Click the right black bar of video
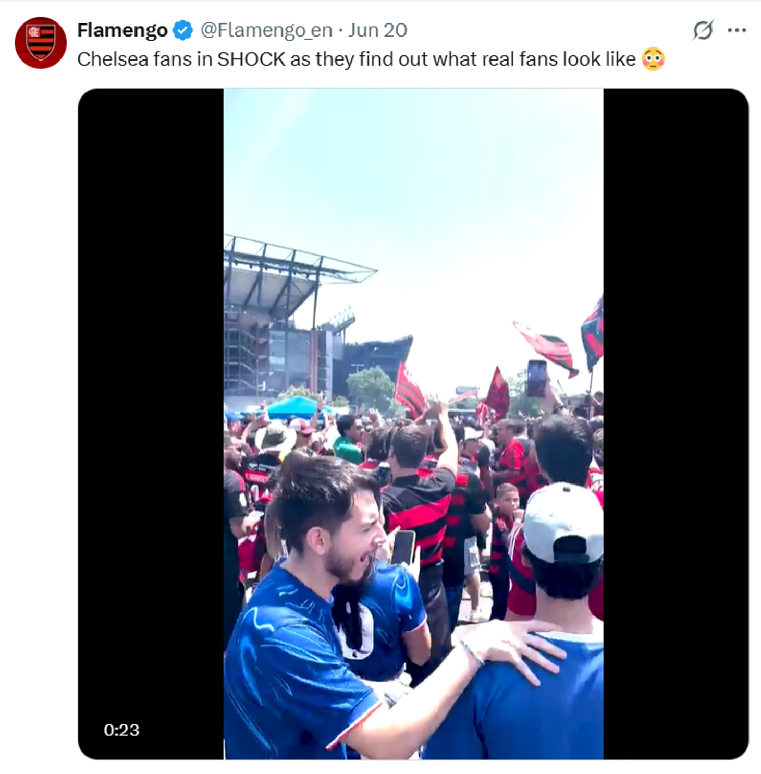 pos(676,424)
